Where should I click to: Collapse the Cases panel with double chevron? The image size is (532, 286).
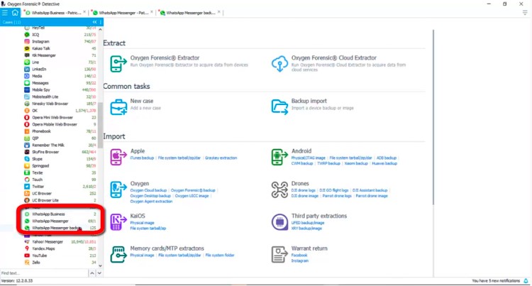(x=95, y=22)
